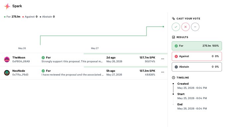Click address 0x71fa...F6d3
Image resolution: width=226 pixels, height=127 pixels.
coord(20,75)
